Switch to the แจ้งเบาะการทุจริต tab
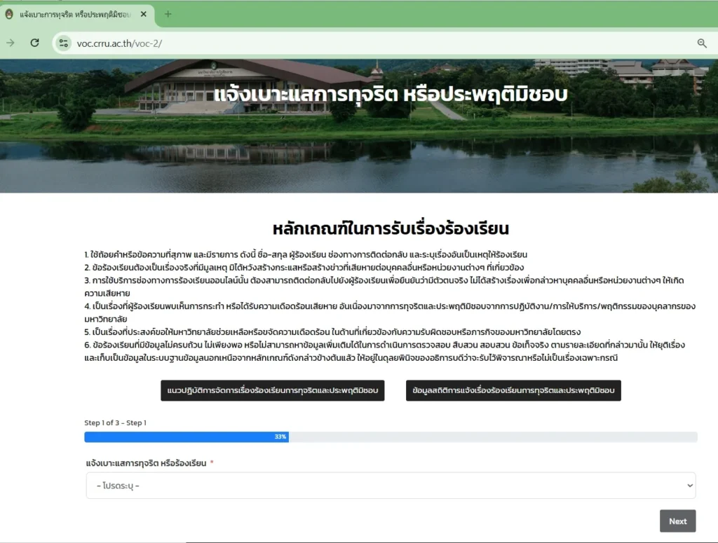Screen dimensions: 718x543 pos(77,14)
